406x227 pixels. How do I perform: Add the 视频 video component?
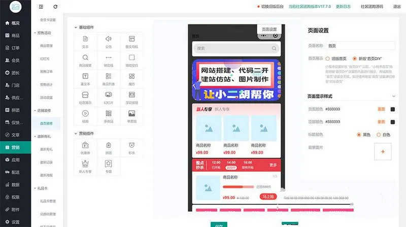pyautogui.click(x=85, y=117)
